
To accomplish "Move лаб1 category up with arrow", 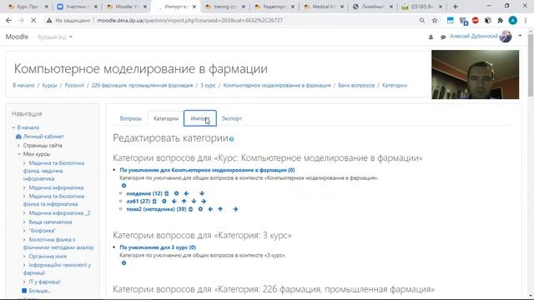I will coord(184,202).
